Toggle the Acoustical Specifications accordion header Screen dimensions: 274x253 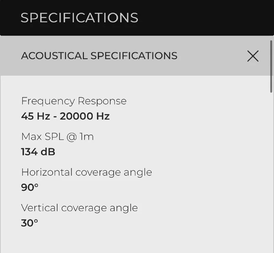135,56
